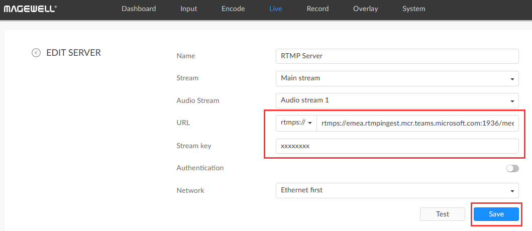Click the Stream key label
The width and height of the screenshot is (532, 231).
[194, 146]
